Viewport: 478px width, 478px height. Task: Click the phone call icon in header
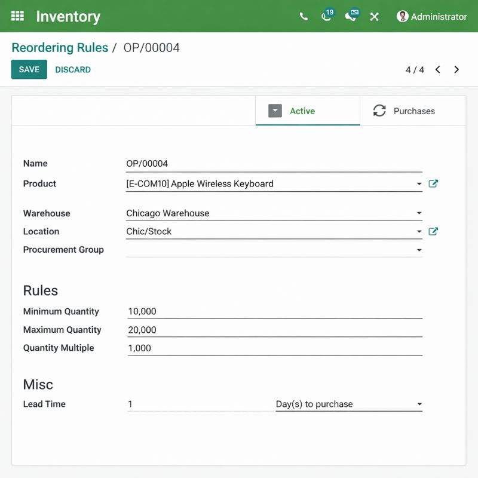[x=304, y=17]
